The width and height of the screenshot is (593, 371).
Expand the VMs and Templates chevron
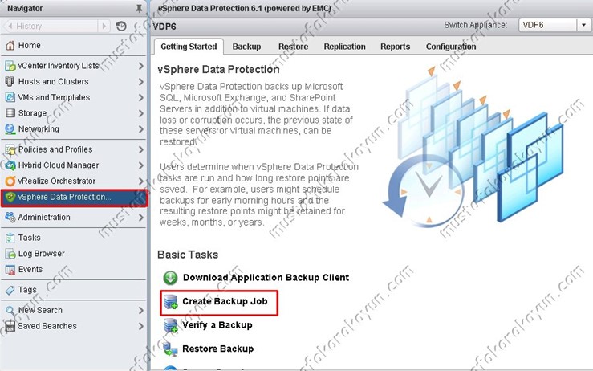pos(140,98)
